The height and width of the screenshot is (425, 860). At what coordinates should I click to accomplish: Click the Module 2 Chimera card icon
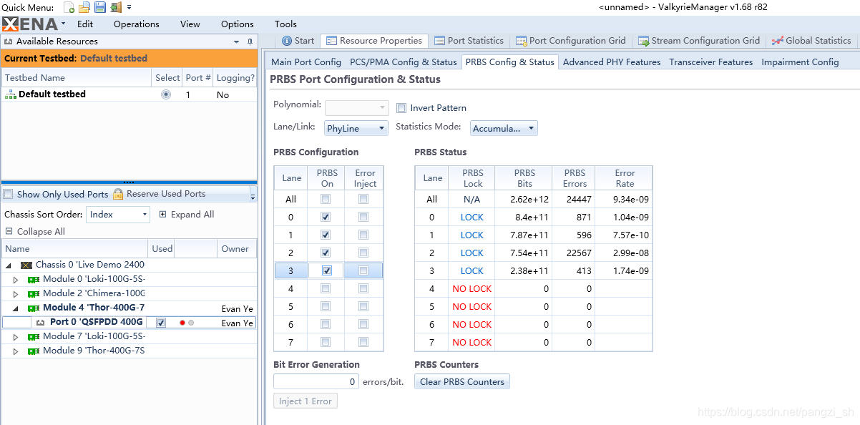tap(34, 293)
